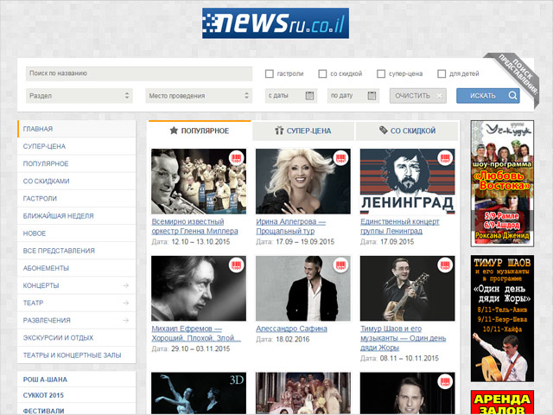Click the АРЕНДА ЗАЛОВ banner
Viewport: 553px width, 415px height.
tap(502, 403)
